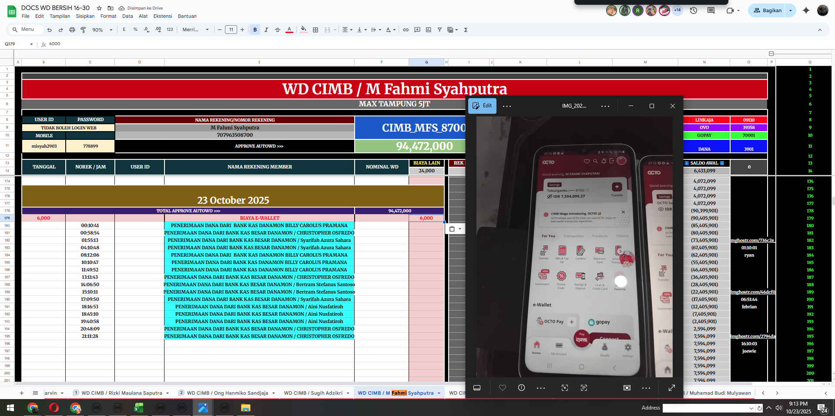Viewport: 835px width, 416px height.
Task: Toggle strikethrough formatting
Action: [x=278, y=30]
